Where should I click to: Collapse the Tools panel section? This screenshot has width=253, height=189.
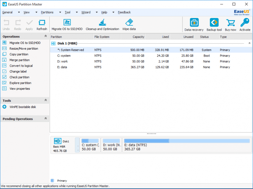point(46,101)
